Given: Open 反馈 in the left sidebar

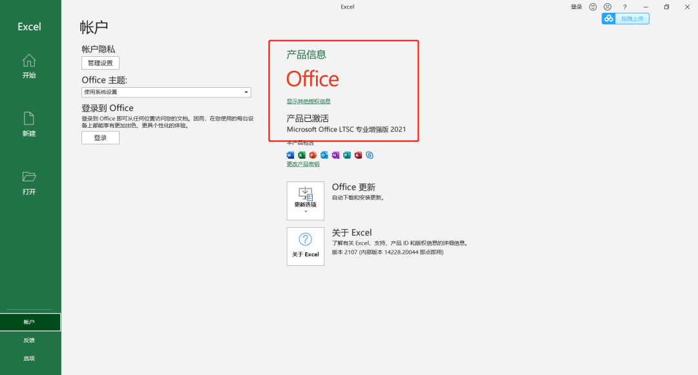Looking at the screenshot, I should click(29, 340).
